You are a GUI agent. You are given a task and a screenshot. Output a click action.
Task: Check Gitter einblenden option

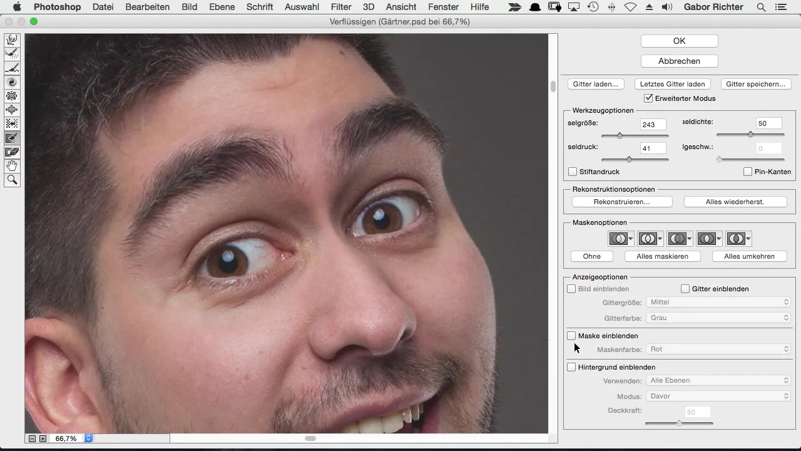tap(685, 289)
